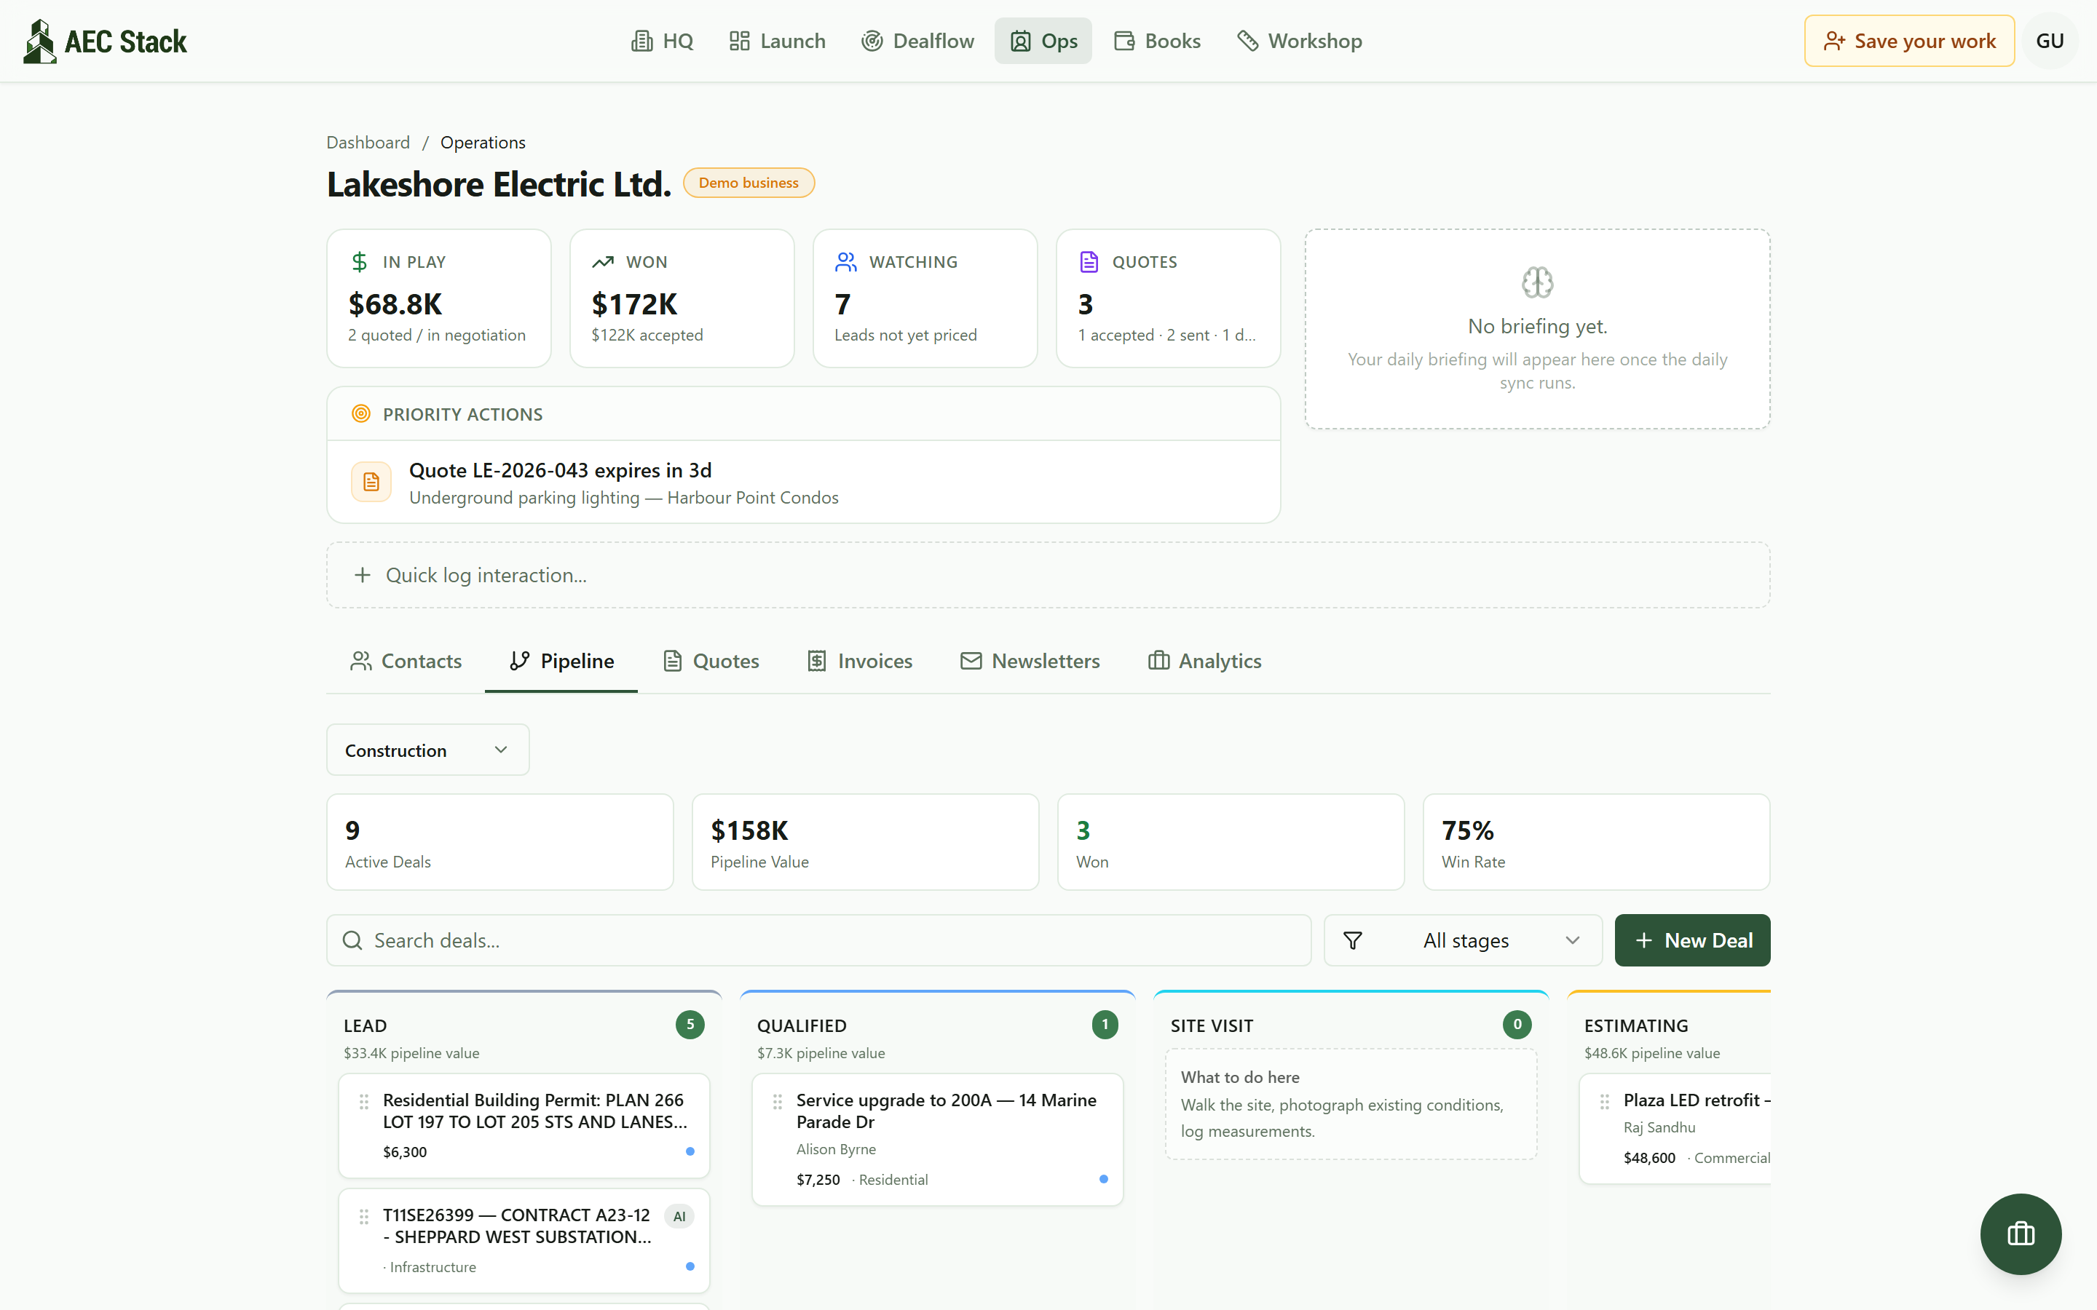This screenshot has height=1310, width=2097.
Task: Click the trending arrow Won icon
Action: pos(603,262)
